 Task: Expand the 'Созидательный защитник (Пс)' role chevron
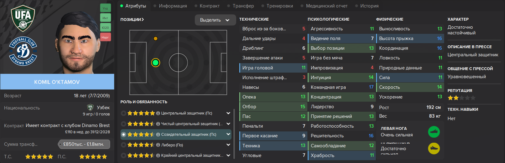tap(228, 134)
